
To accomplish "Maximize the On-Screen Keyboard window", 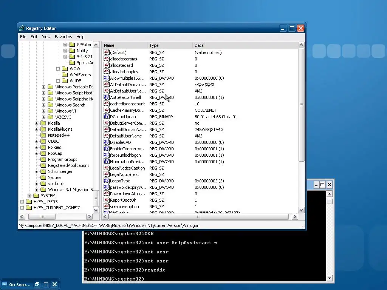I will (46, 284).
